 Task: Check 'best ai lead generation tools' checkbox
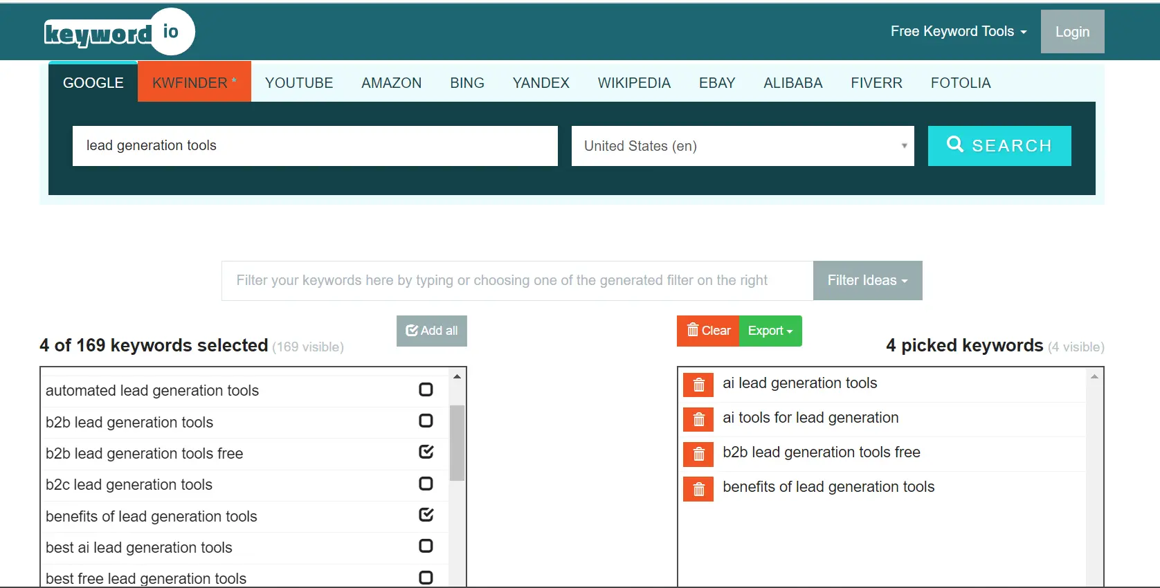point(426,546)
